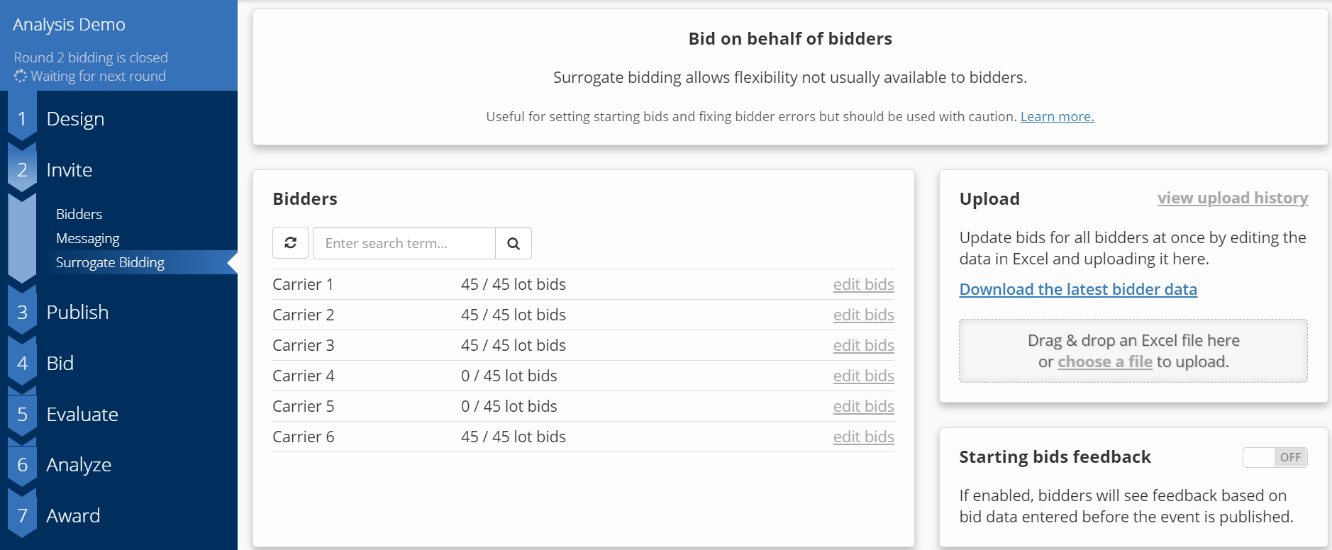
Task: Collapse the Invite section in sidebar
Action: [x=69, y=170]
